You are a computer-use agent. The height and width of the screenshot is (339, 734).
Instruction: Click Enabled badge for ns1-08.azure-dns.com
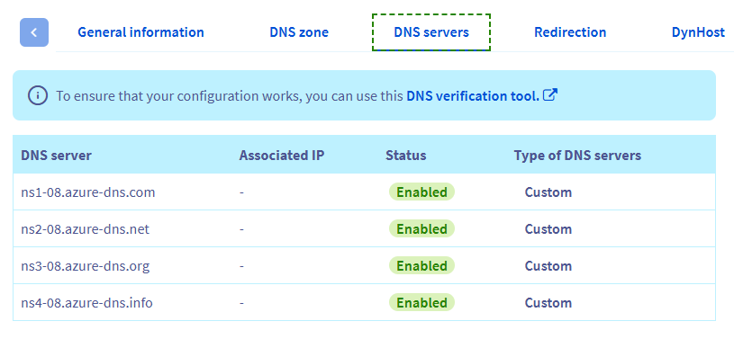point(421,192)
